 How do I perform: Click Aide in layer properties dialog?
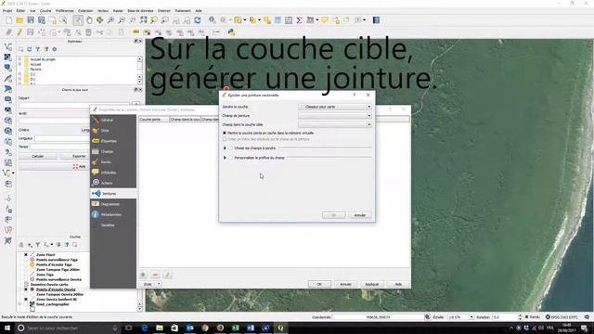398,284
